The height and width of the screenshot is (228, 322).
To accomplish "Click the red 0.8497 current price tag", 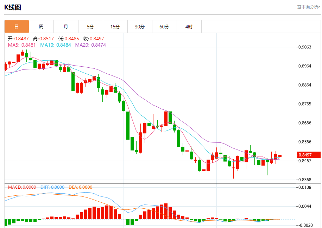I will point(308,155).
